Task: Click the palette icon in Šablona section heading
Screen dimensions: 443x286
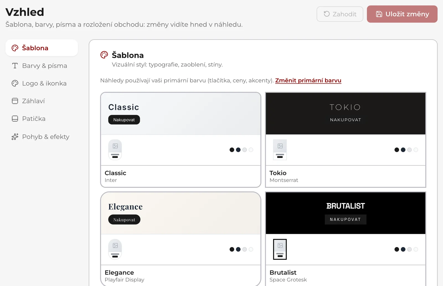Action: (x=104, y=55)
